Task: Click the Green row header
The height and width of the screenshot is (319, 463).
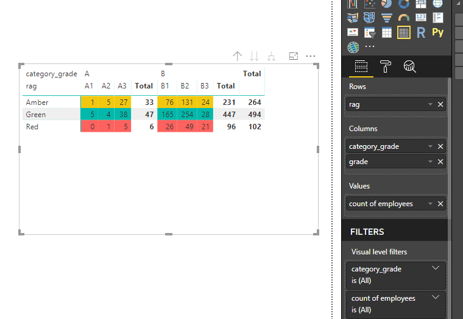Action: (36, 115)
